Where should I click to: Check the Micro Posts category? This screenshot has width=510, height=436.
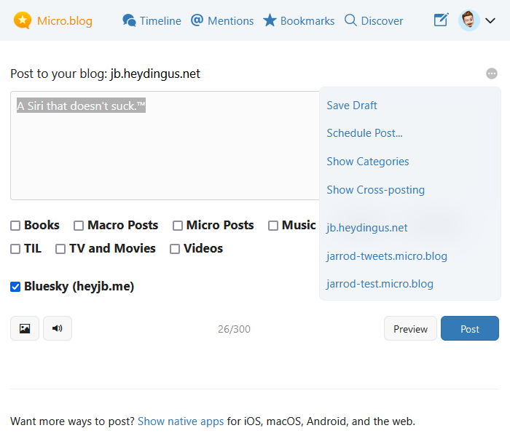[178, 226]
